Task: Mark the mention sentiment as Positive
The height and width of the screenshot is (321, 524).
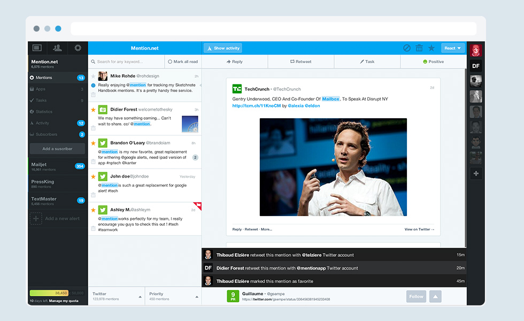Action: (x=433, y=62)
